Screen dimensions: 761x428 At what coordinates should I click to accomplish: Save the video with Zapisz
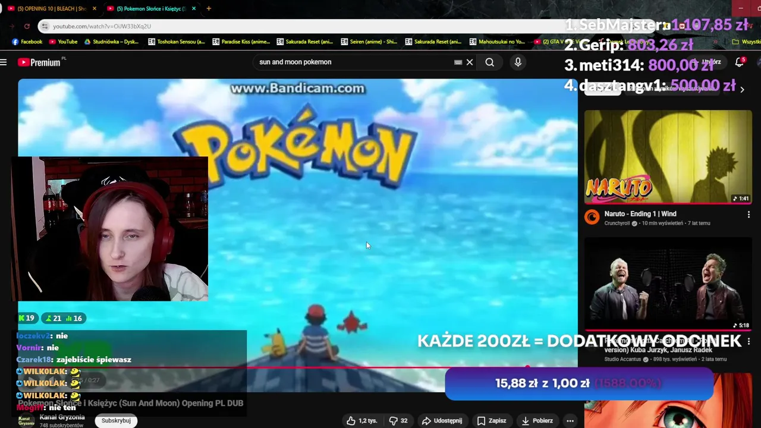point(492,420)
